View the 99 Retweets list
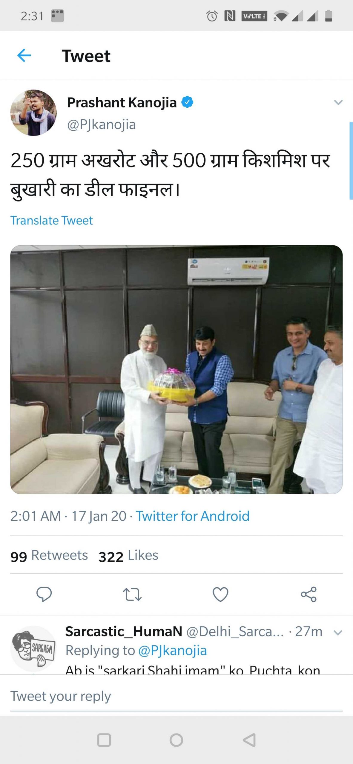Image resolution: width=353 pixels, height=764 pixels. pyautogui.click(x=49, y=555)
